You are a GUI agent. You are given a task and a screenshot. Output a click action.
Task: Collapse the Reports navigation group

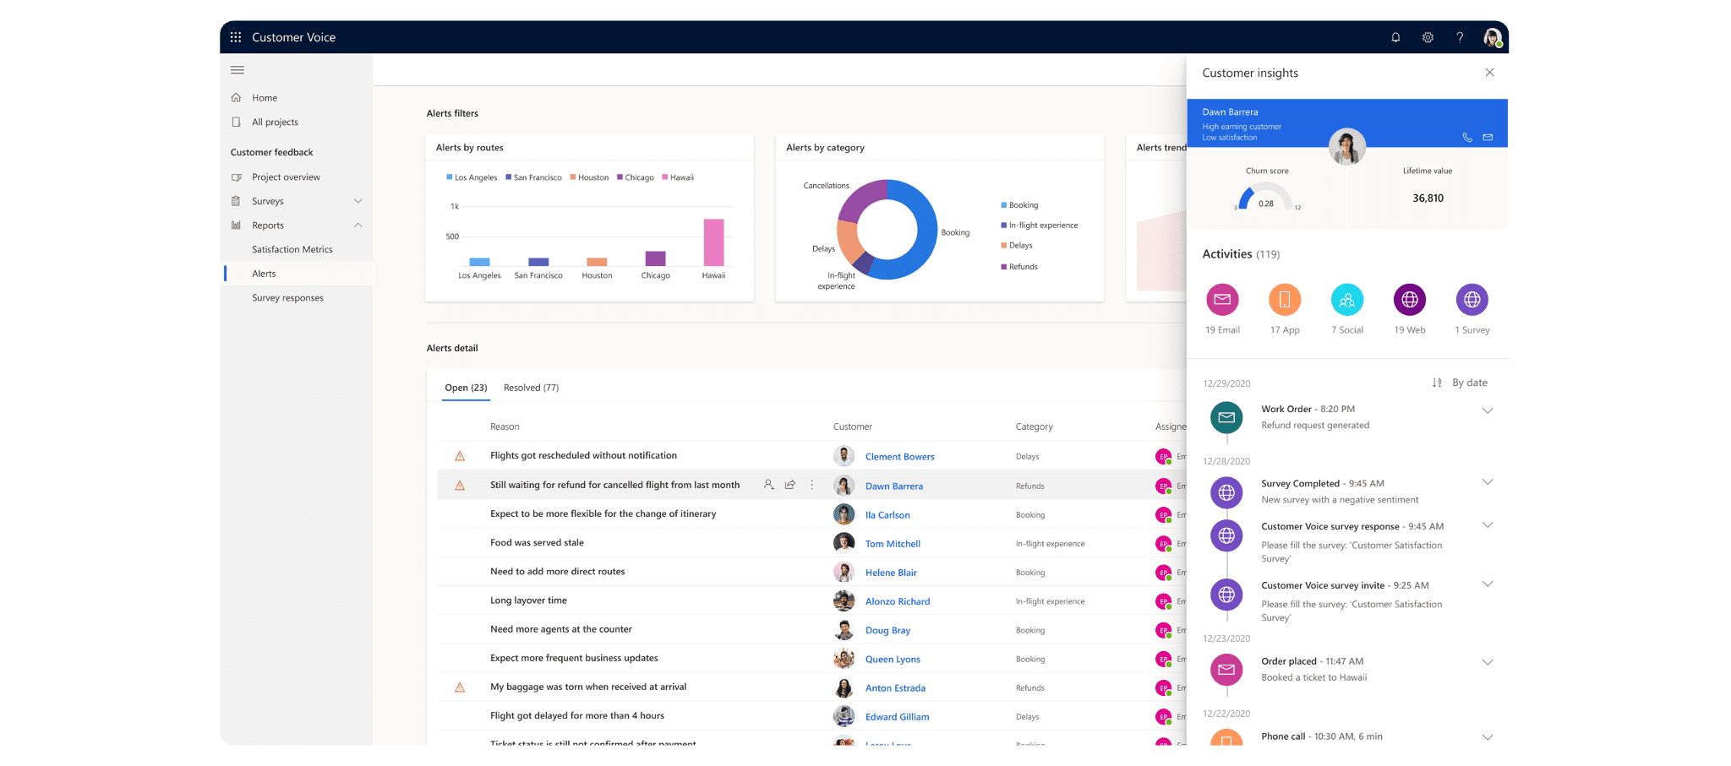(358, 225)
